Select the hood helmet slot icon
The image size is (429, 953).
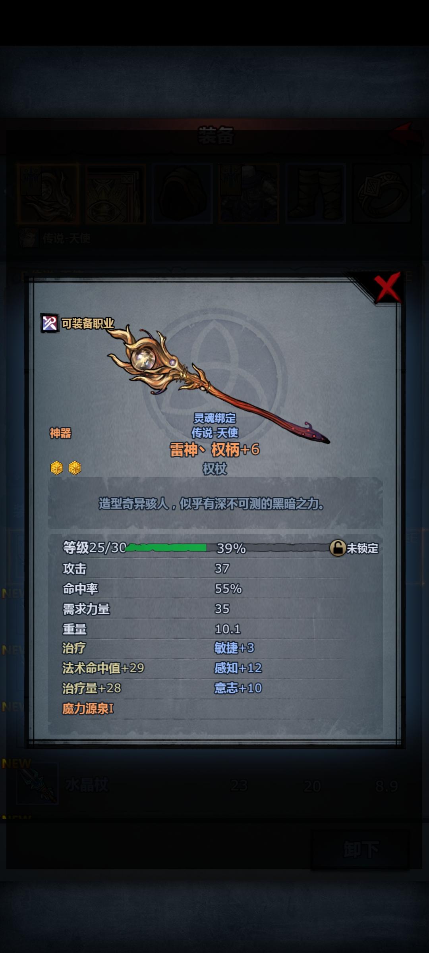[x=182, y=194]
